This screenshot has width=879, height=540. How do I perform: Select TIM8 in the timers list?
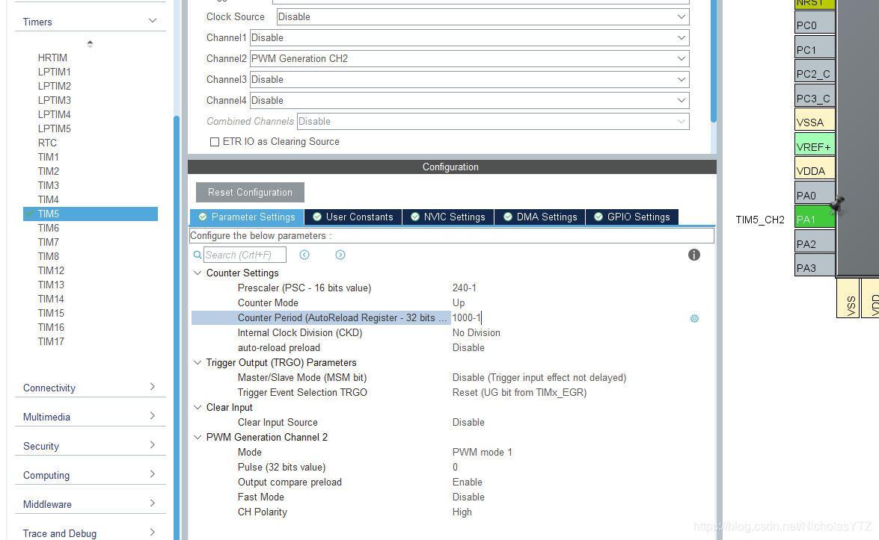(x=48, y=256)
